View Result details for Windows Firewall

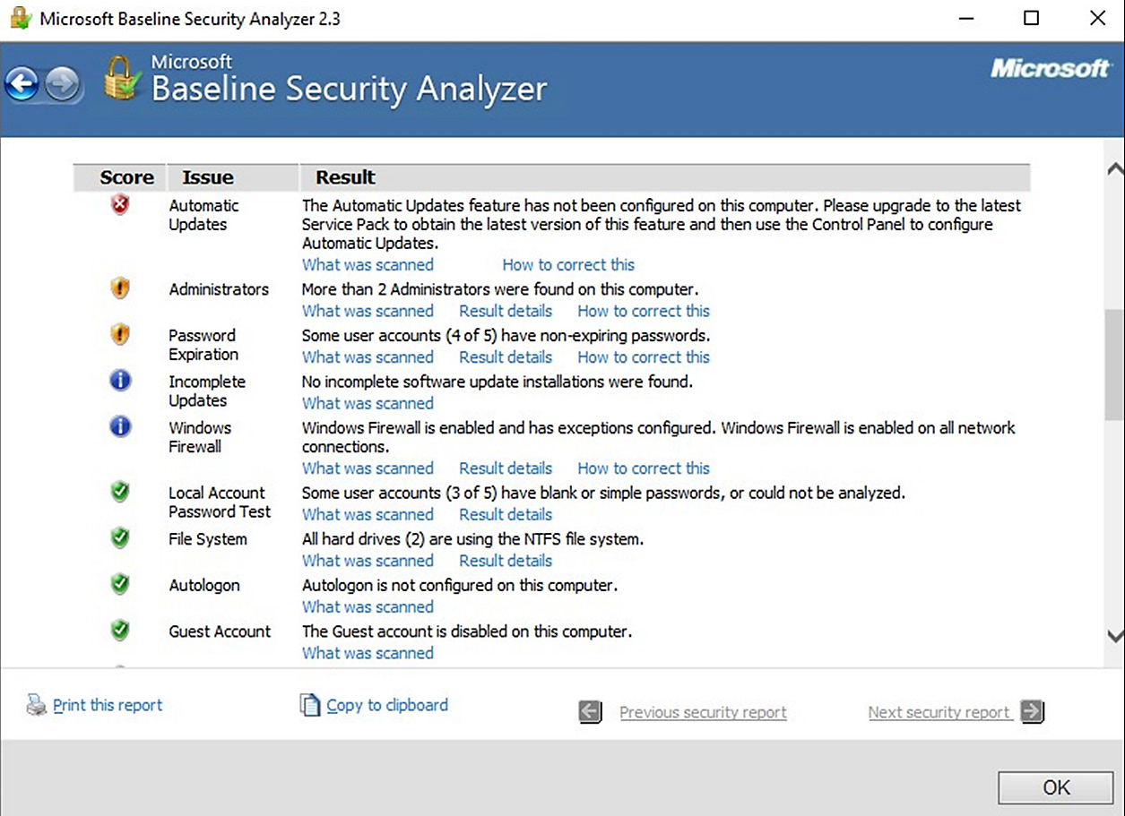tap(506, 468)
